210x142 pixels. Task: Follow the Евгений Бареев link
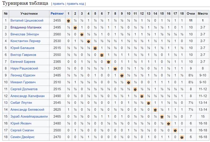[23, 62]
